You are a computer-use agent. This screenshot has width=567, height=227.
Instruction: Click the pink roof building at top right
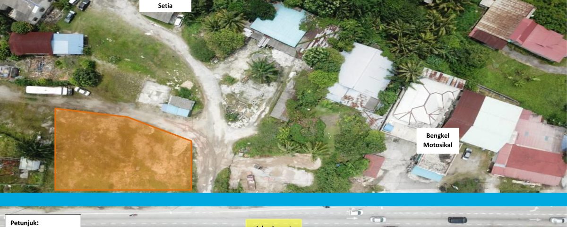tap(539, 39)
